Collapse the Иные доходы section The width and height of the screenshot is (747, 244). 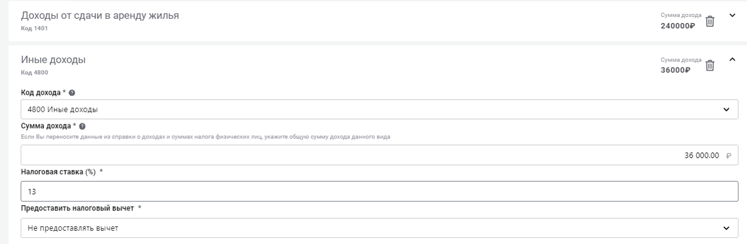point(731,59)
